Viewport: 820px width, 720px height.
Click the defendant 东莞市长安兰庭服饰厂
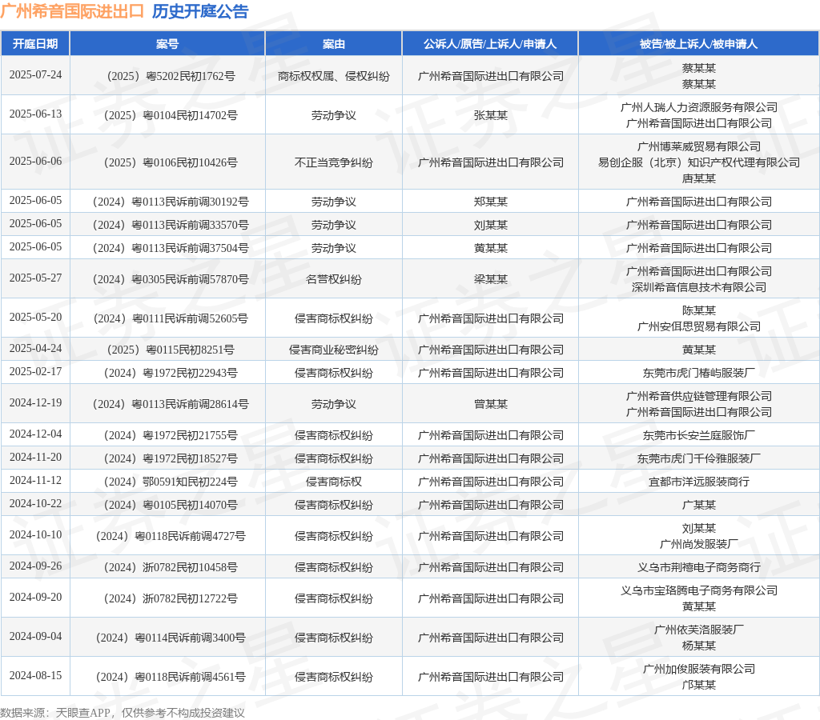tap(698, 435)
